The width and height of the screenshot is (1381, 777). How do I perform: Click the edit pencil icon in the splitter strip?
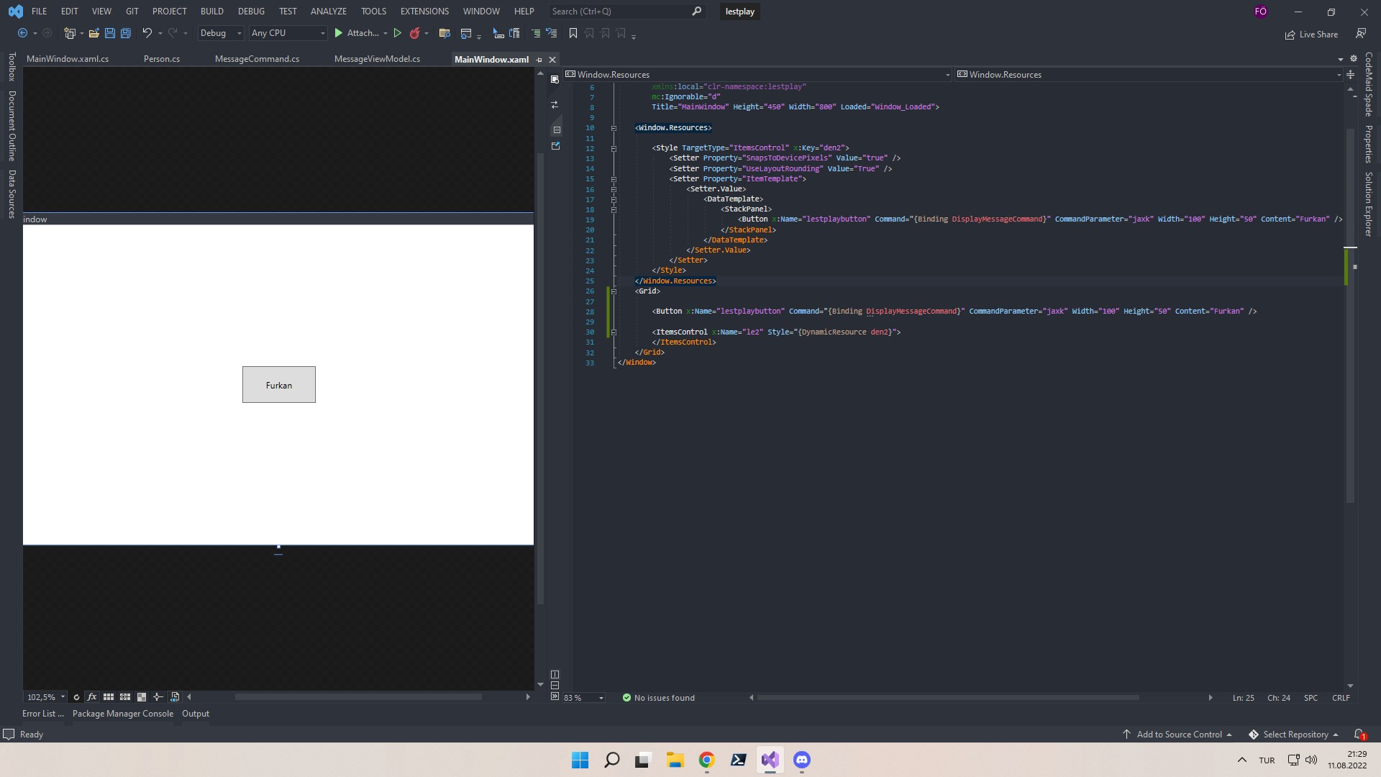pos(555,146)
